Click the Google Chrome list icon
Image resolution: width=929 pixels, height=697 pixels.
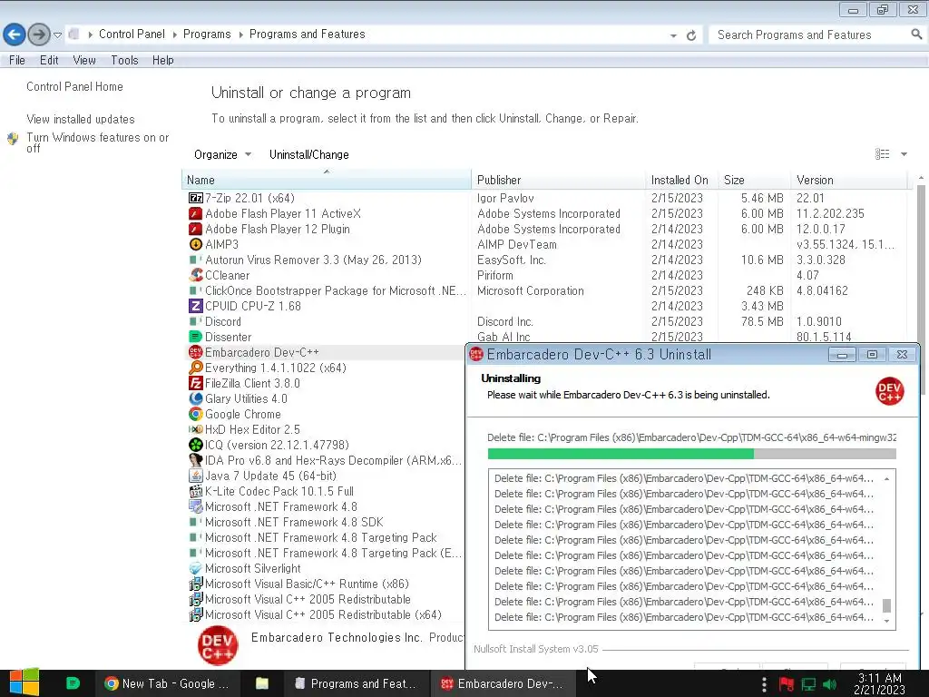(x=196, y=414)
